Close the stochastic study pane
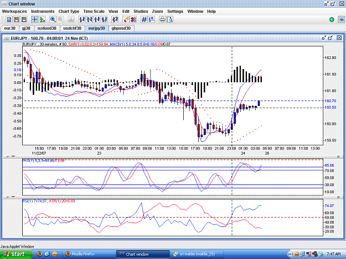 (x=338, y=156)
